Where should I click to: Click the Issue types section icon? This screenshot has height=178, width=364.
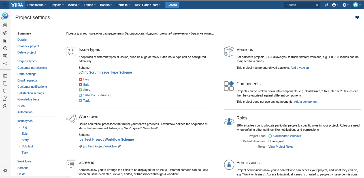tap(71, 52)
